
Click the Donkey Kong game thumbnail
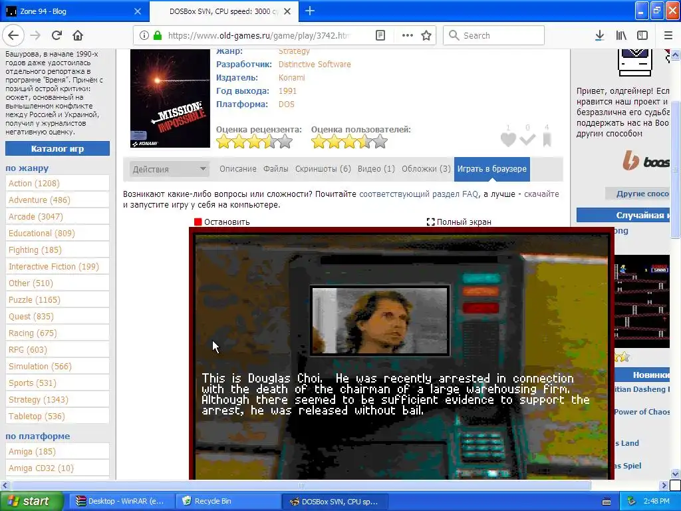pyautogui.click(x=642, y=301)
